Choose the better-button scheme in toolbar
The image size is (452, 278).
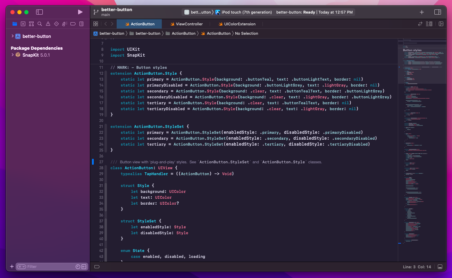tap(198, 12)
